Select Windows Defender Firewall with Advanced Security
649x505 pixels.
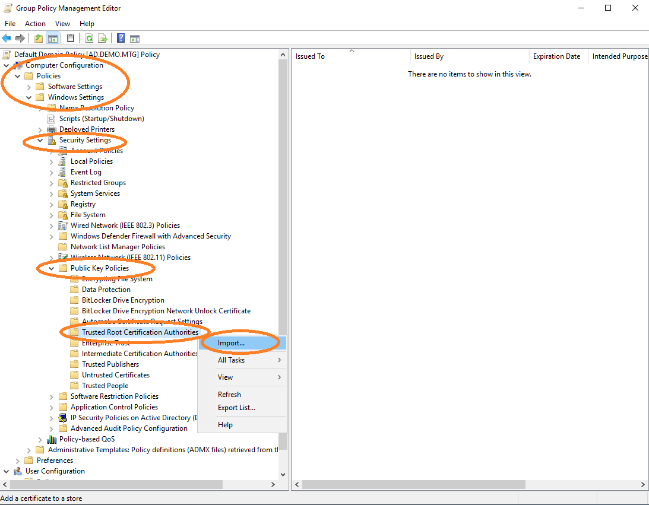click(x=150, y=236)
